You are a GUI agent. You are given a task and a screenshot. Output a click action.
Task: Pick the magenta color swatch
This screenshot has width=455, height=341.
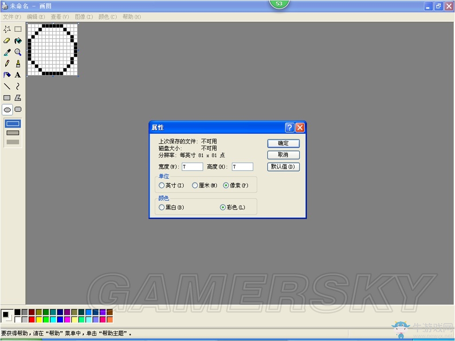coord(67,320)
